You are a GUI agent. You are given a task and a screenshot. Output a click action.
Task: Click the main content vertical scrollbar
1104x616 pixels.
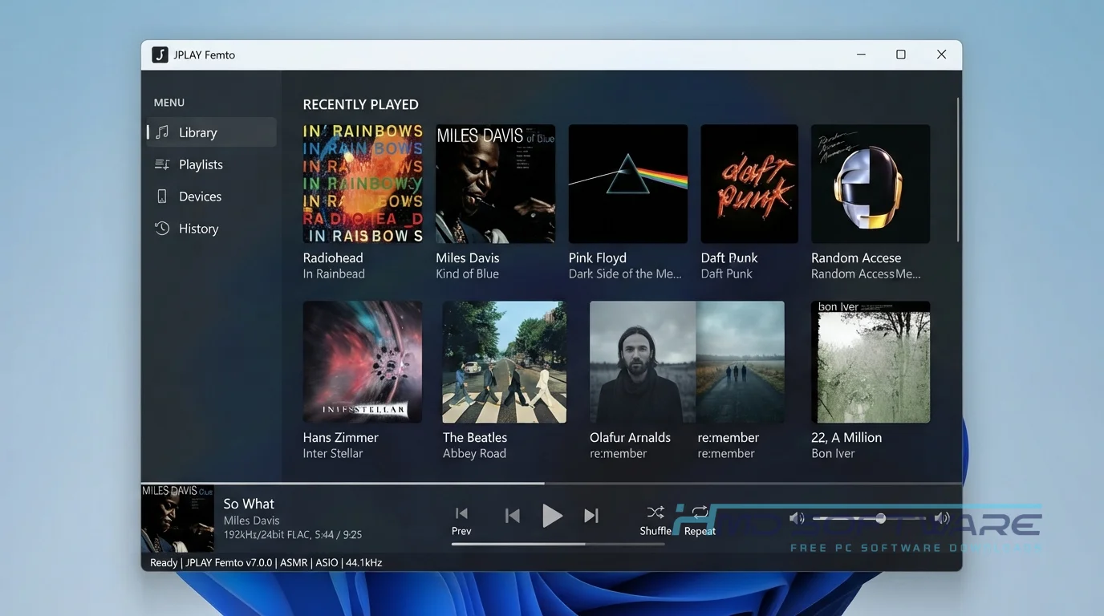957,170
